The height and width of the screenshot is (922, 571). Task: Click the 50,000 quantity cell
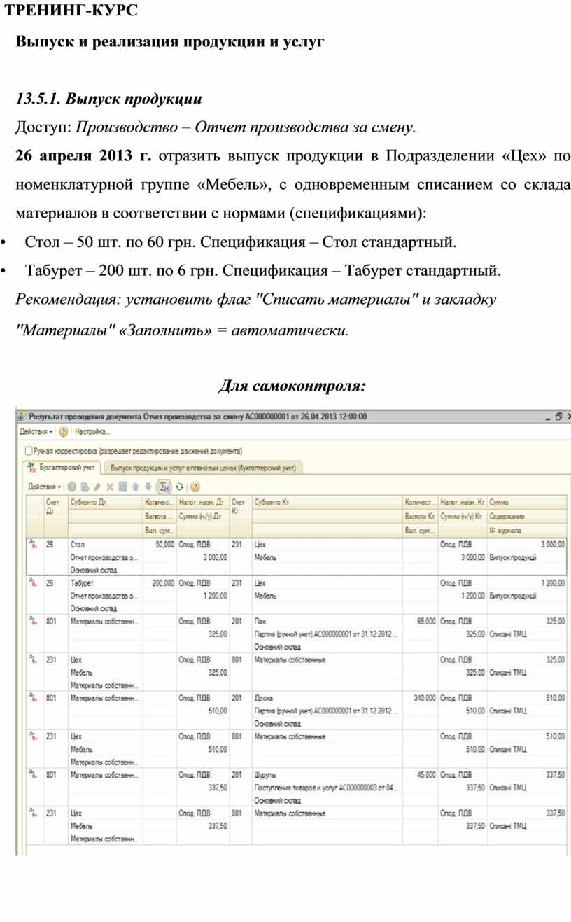[x=160, y=544]
